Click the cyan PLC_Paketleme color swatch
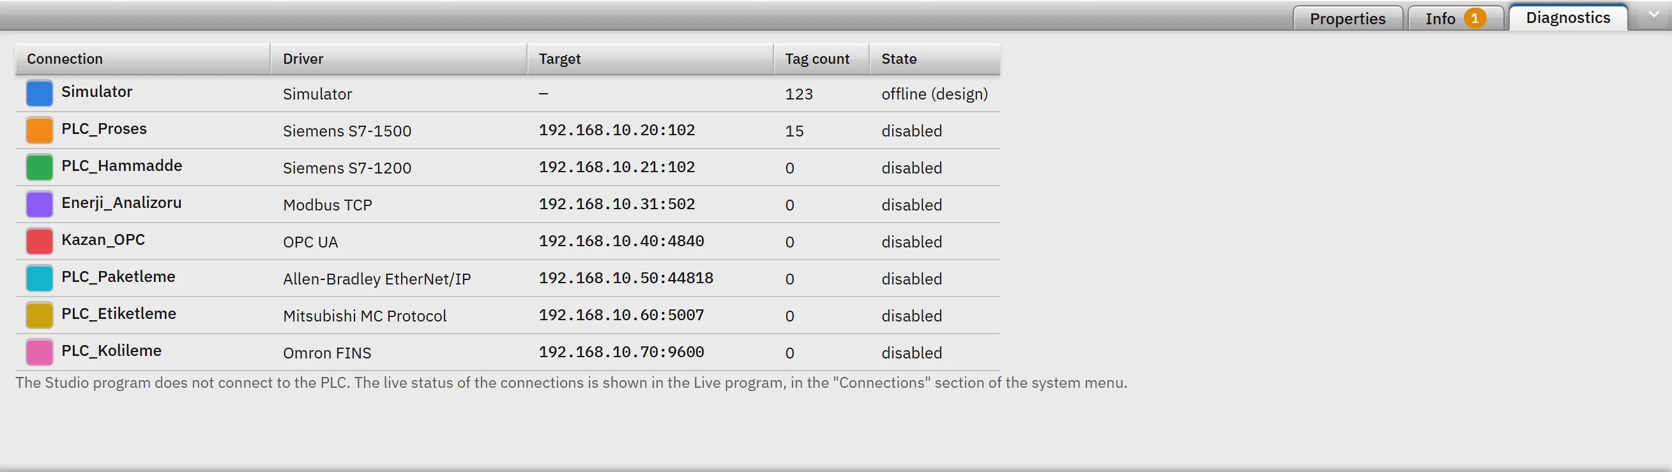1672x472 pixels. (x=40, y=278)
